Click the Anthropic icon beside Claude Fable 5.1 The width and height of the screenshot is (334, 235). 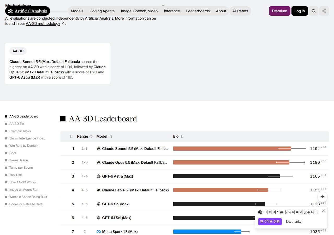[x=99, y=190]
